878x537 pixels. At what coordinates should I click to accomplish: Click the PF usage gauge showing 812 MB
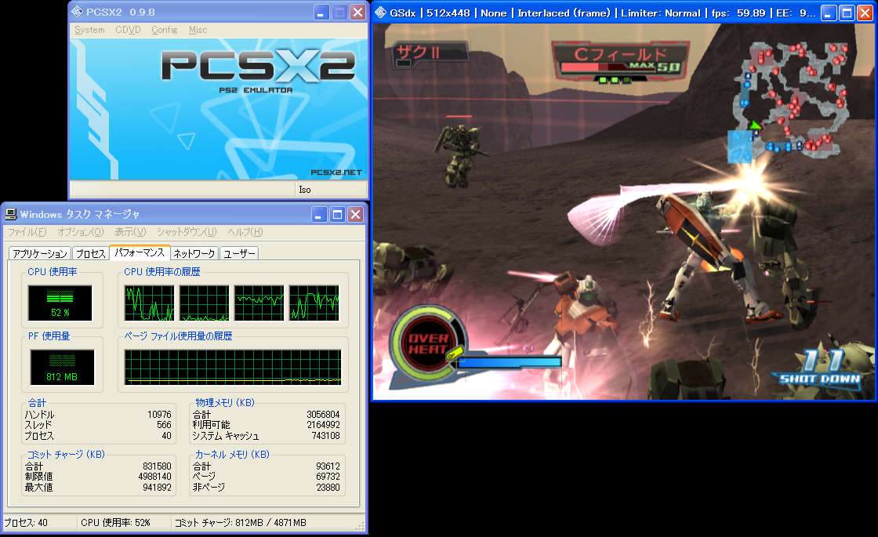(62, 368)
